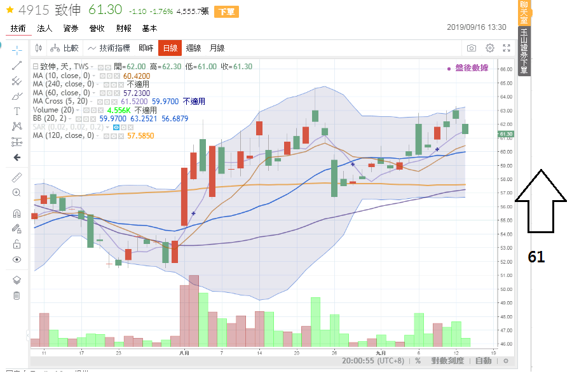The image size is (572, 378).
Task: Select the crosshair cursor tool
Action: (17, 50)
